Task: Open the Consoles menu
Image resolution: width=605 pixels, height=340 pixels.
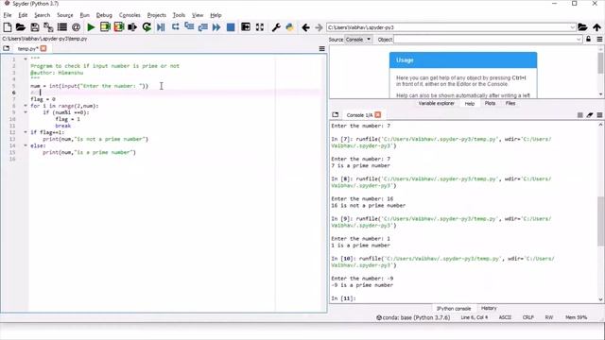Action: coord(130,15)
